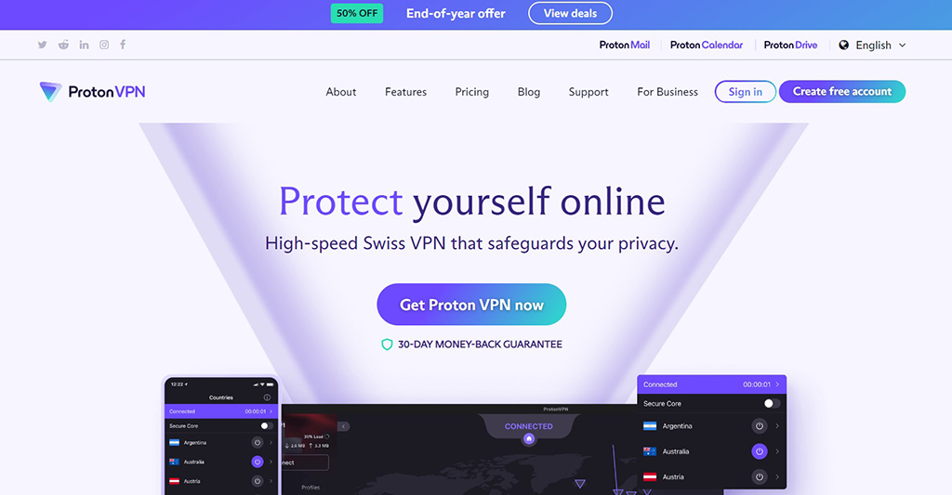The height and width of the screenshot is (495, 952).
Task: Open the Reddit social icon
Action: [x=63, y=45]
